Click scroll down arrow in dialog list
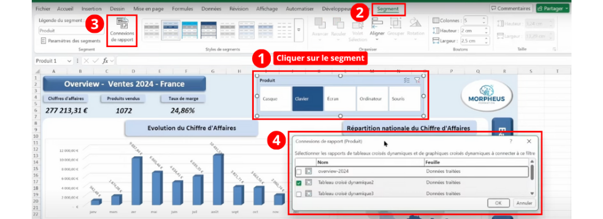Image resolution: width=603 pixels, height=219 pixels. click(532, 194)
